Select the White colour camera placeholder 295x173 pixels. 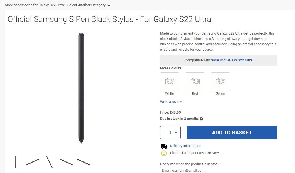tap(170, 82)
